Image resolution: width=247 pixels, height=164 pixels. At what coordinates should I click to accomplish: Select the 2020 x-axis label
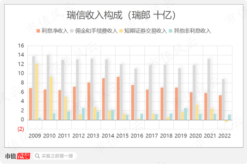pyautogui.click(x=195, y=136)
